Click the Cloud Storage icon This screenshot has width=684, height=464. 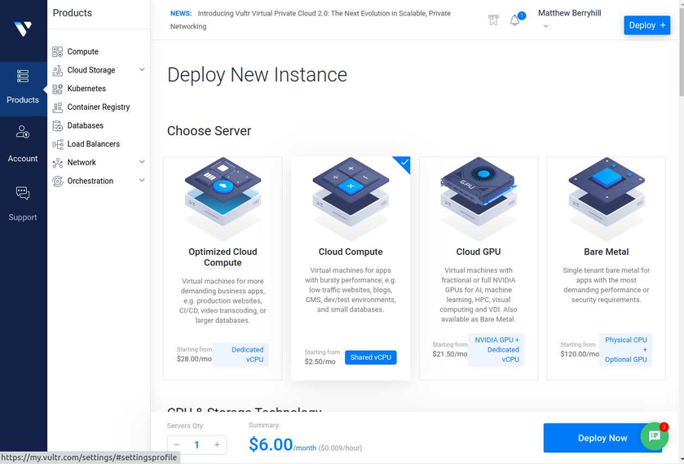coord(57,70)
